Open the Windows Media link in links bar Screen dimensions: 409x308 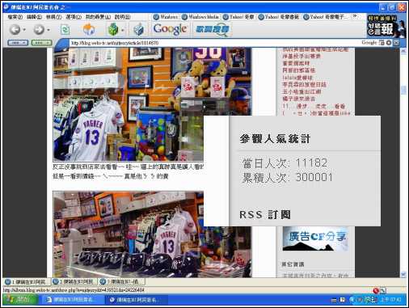pos(200,17)
